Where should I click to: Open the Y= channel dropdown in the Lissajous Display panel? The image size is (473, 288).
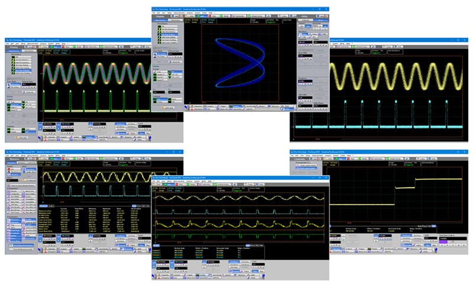(182, 93)
